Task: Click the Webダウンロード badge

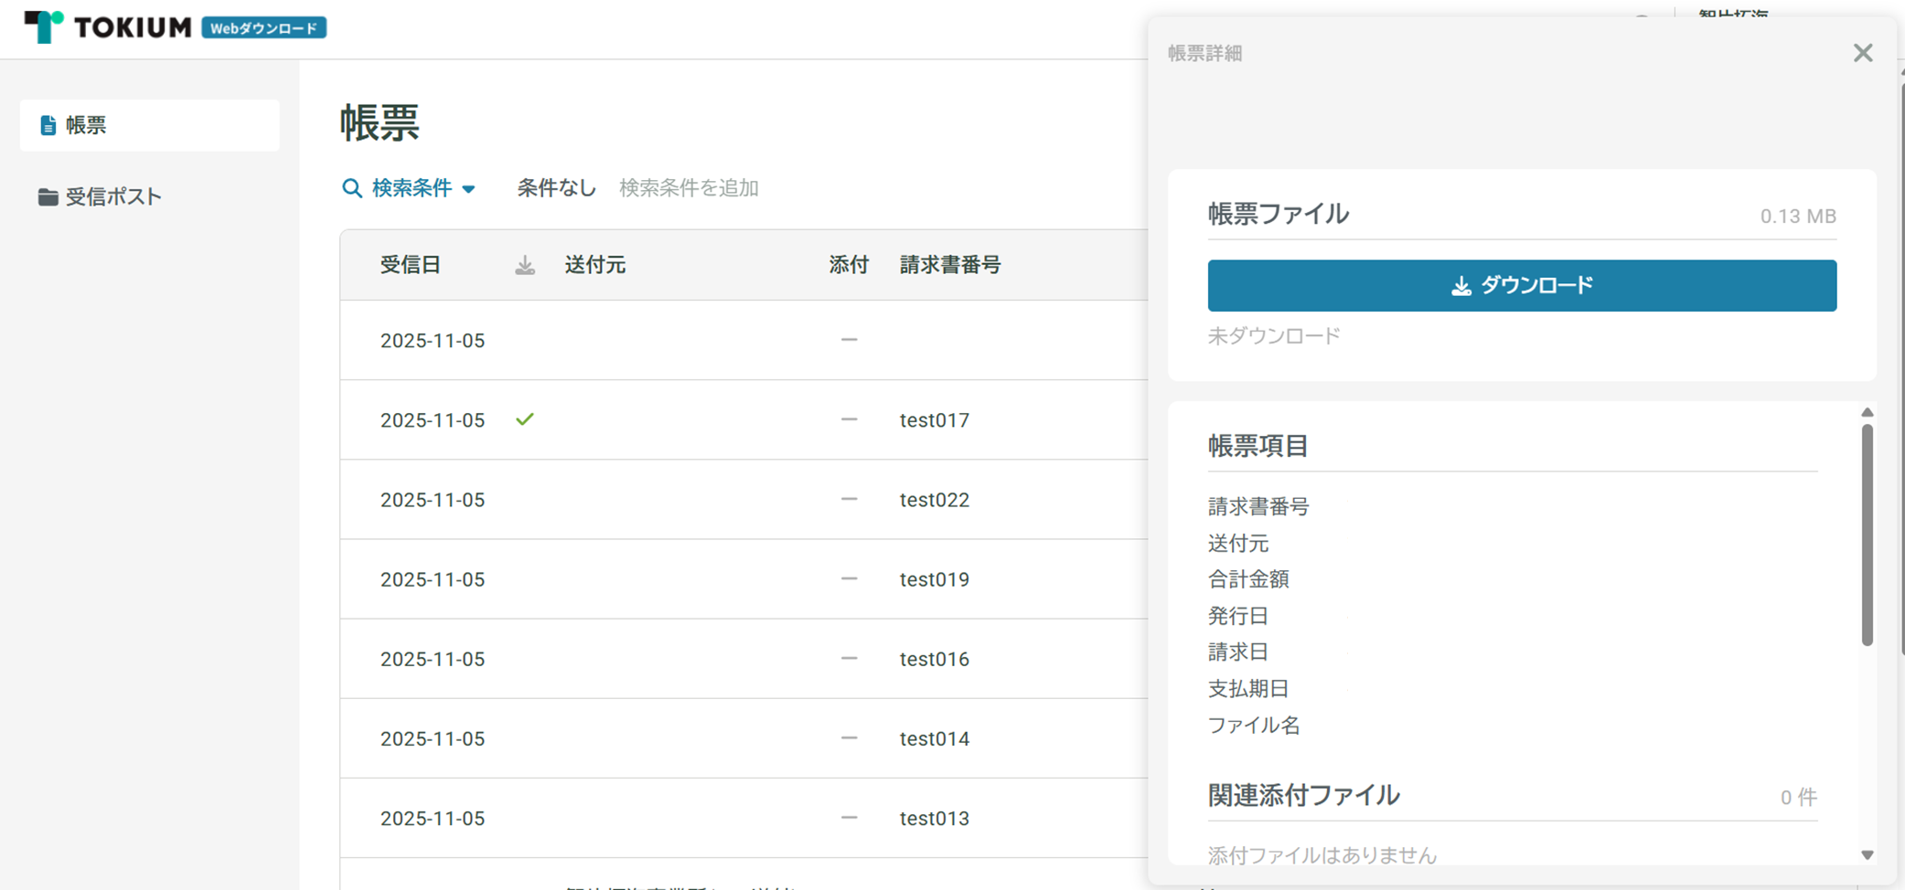Action: [x=263, y=28]
